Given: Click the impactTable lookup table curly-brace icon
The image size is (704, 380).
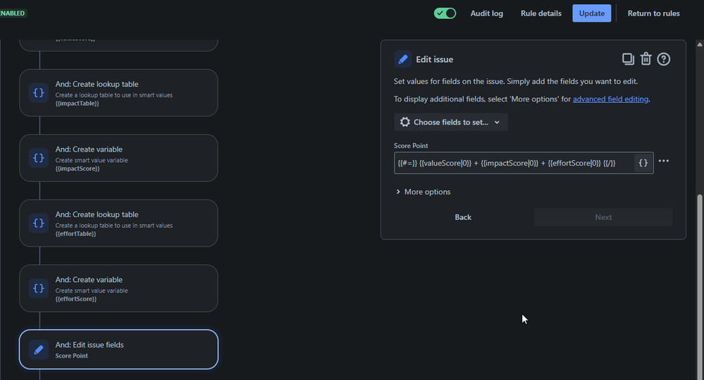Looking at the screenshot, I should (39, 93).
